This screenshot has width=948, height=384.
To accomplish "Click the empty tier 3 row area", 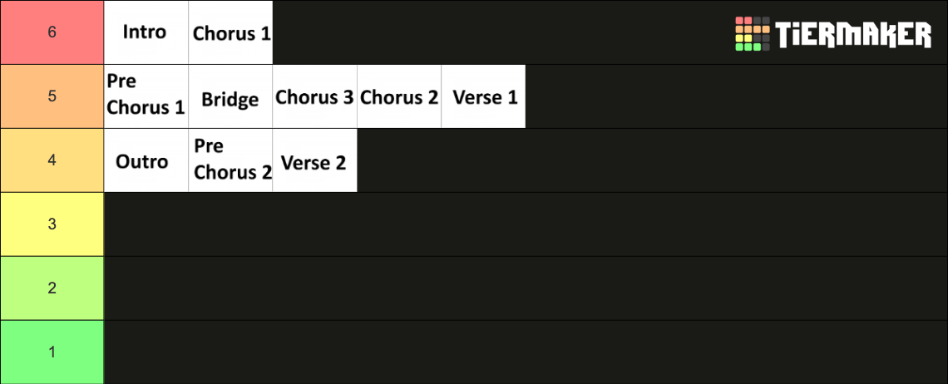I will tap(526, 224).
